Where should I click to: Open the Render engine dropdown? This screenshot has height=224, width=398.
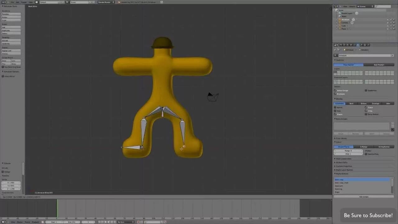106,2
